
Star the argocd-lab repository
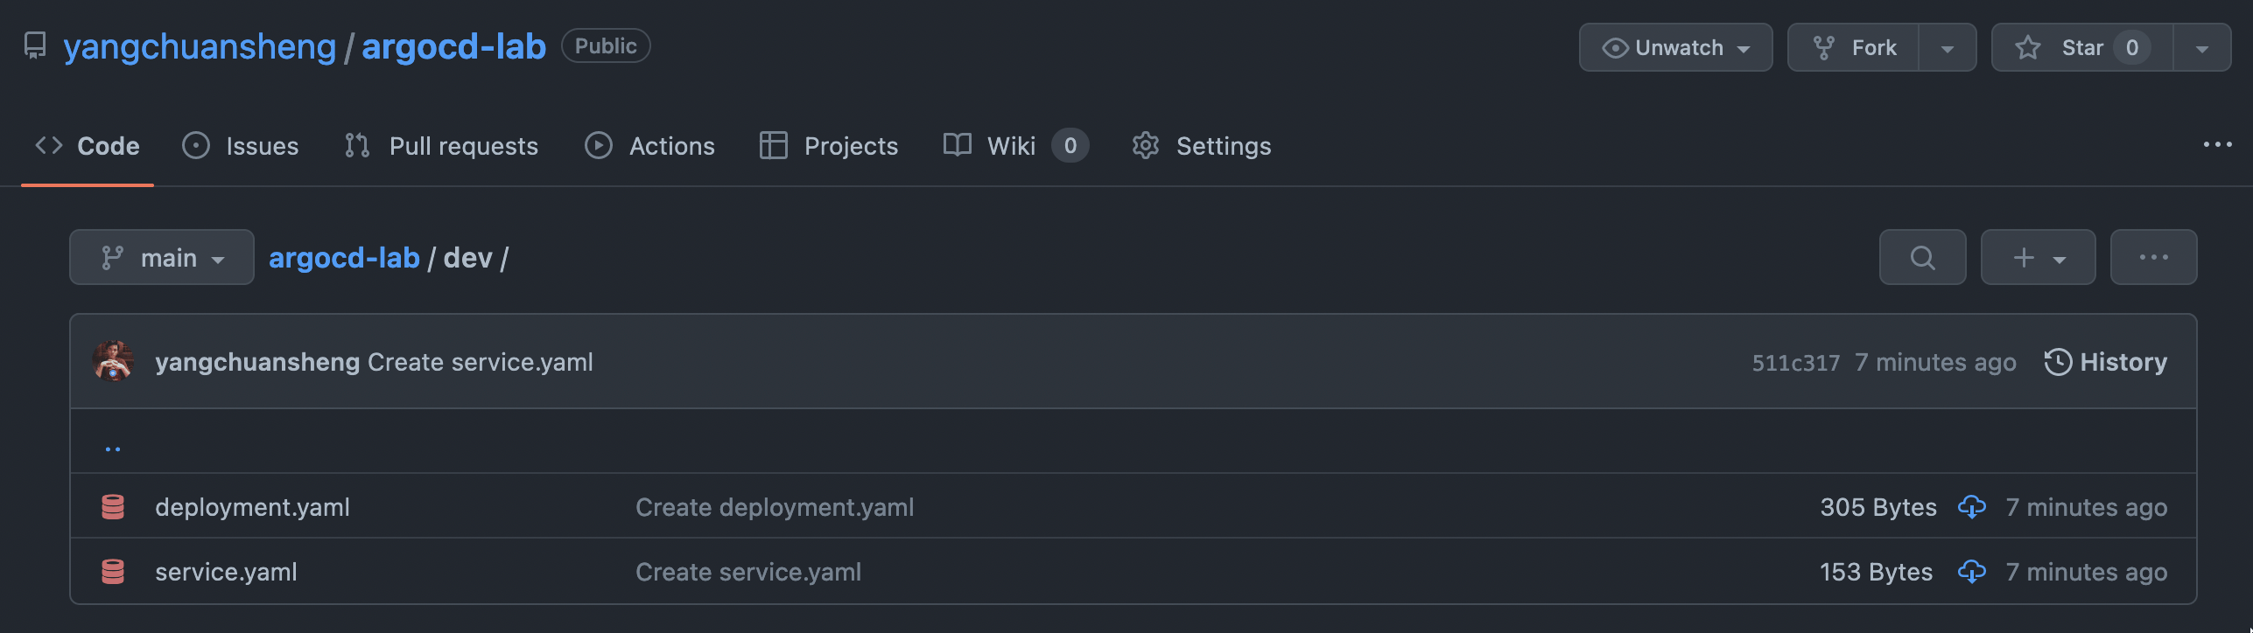click(x=2082, y=47)
